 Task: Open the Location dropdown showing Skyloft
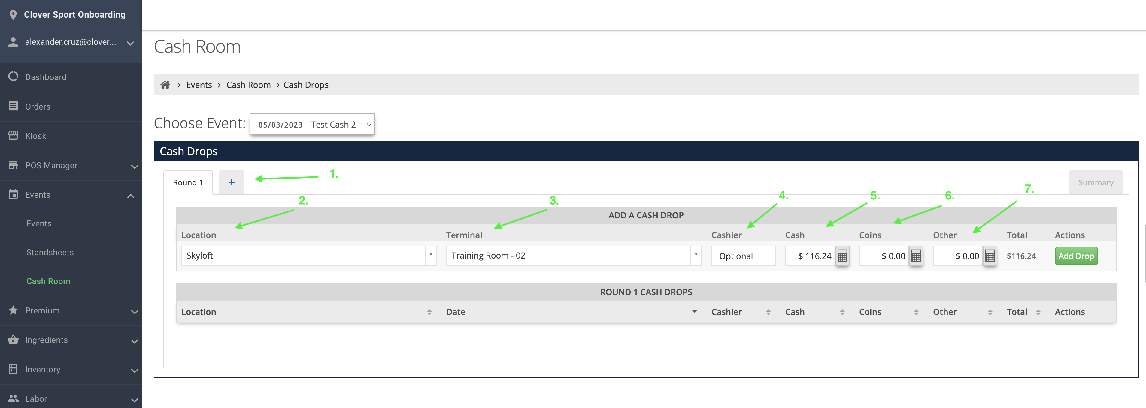pos(309,256)
